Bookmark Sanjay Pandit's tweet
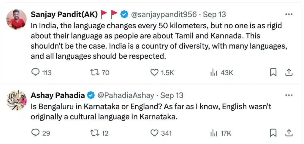304x144 pixels. click(x=273, y=72)
